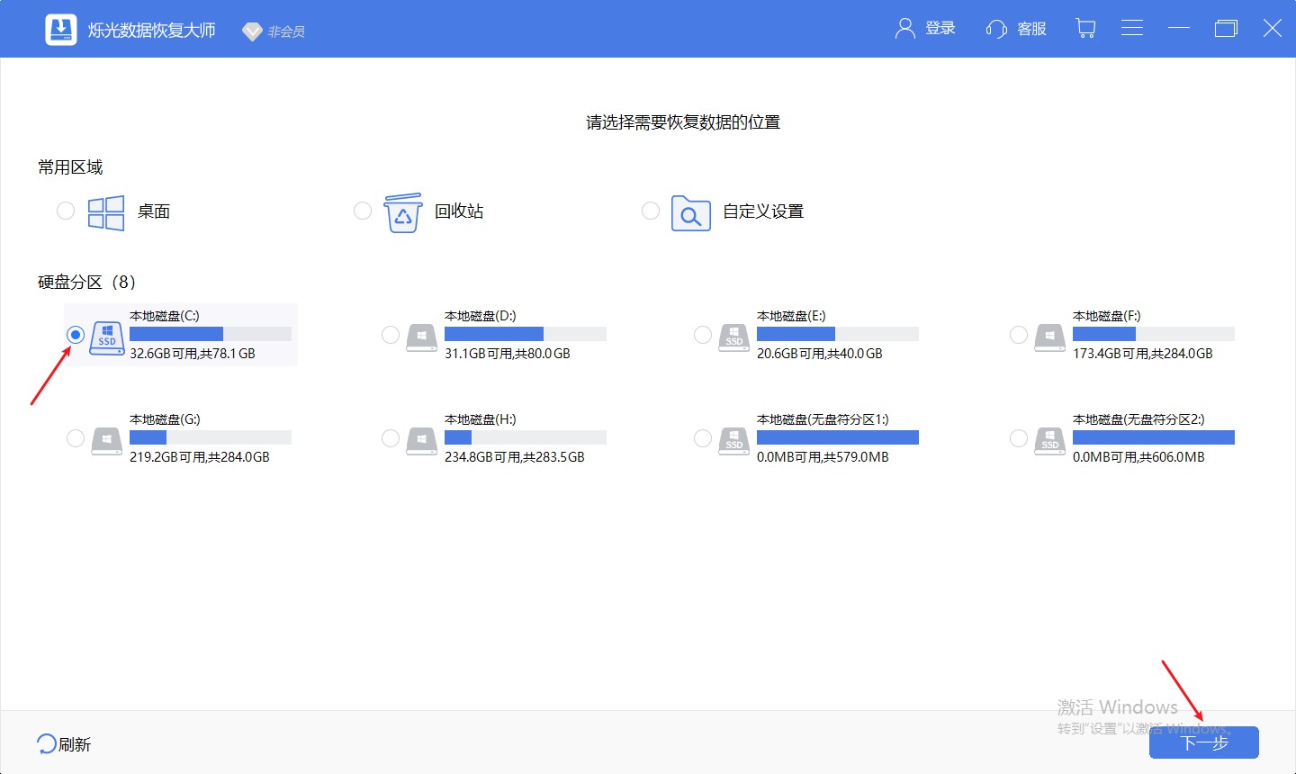
Task: Click the 烁光数据恢复大师 app logo icon
Action: pyautogui.click(x=60, y=28)
